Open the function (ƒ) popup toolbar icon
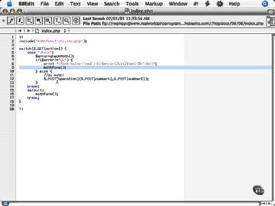Viewport: 275px width, 206px height. click(20, 21)
